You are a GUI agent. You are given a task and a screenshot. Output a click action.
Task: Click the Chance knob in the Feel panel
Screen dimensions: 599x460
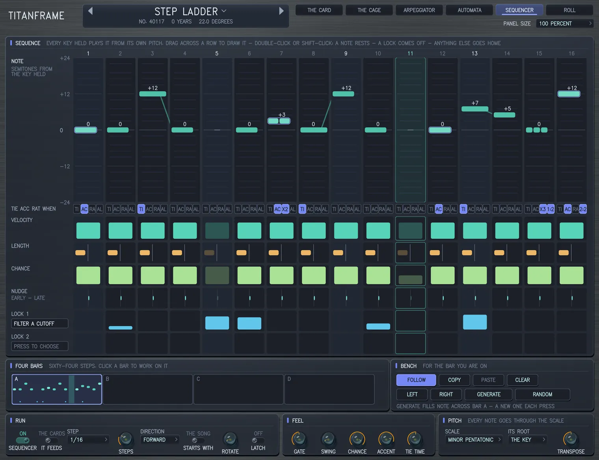(357, 439)
